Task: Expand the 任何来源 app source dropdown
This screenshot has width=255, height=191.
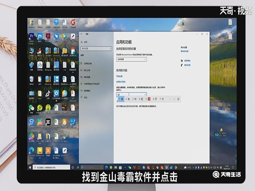Action: [132, 59]
